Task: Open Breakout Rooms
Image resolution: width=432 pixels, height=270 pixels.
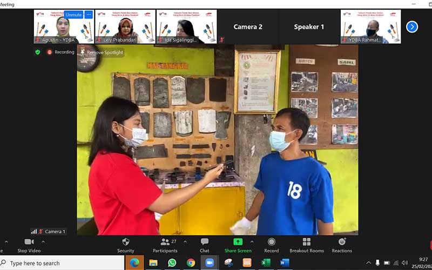Action: point(306,242)
